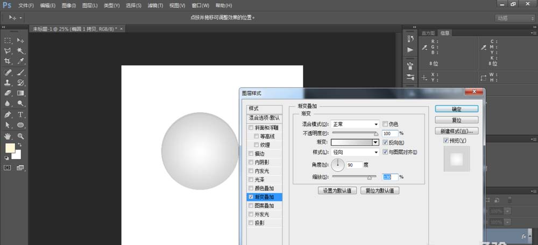Select the Horizontal Type tool
538x245 pixels.
(20, 114)
